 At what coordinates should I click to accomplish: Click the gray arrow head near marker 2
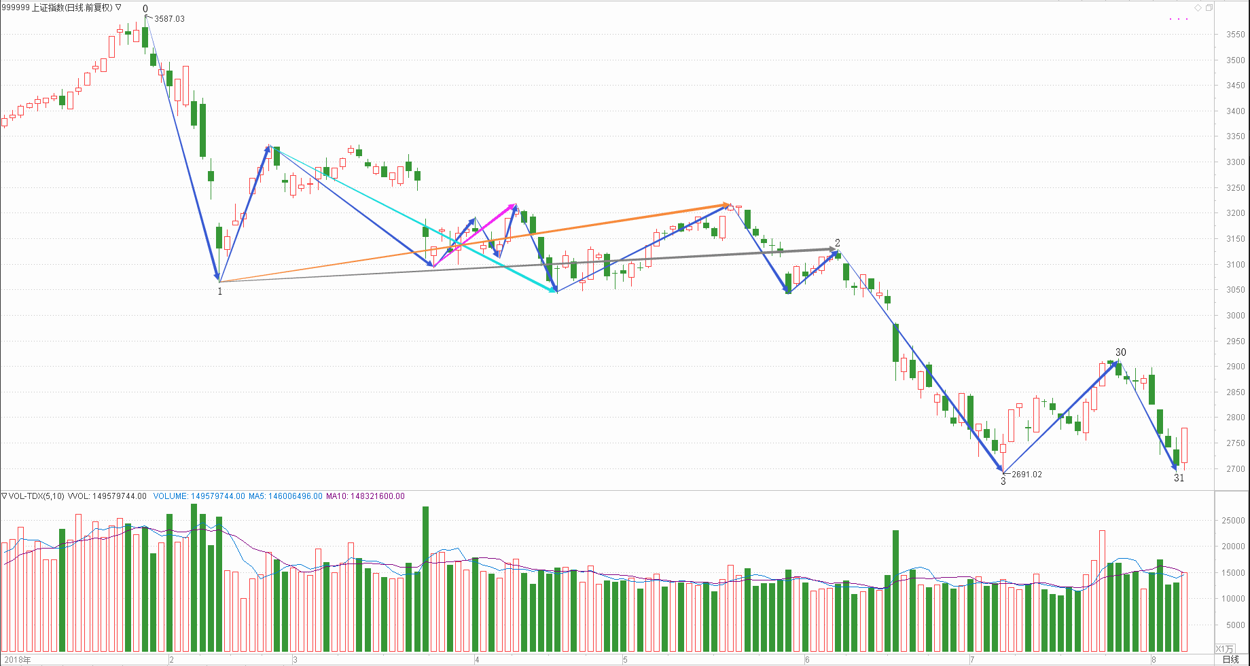click(833, 249)
